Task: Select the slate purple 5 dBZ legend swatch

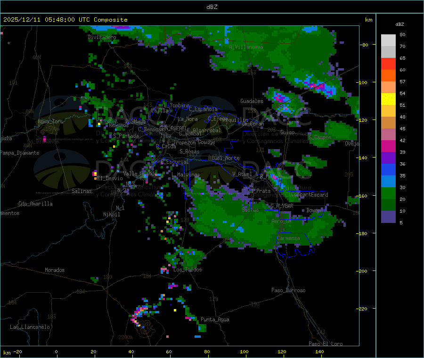Action: [388, 217]
